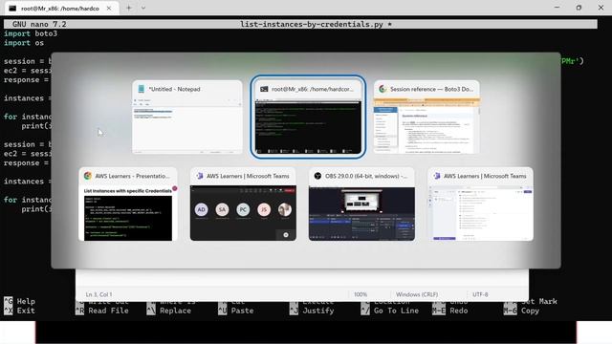Click the nano Help shortcut label
Screen dimensions: 612x344
26,302
